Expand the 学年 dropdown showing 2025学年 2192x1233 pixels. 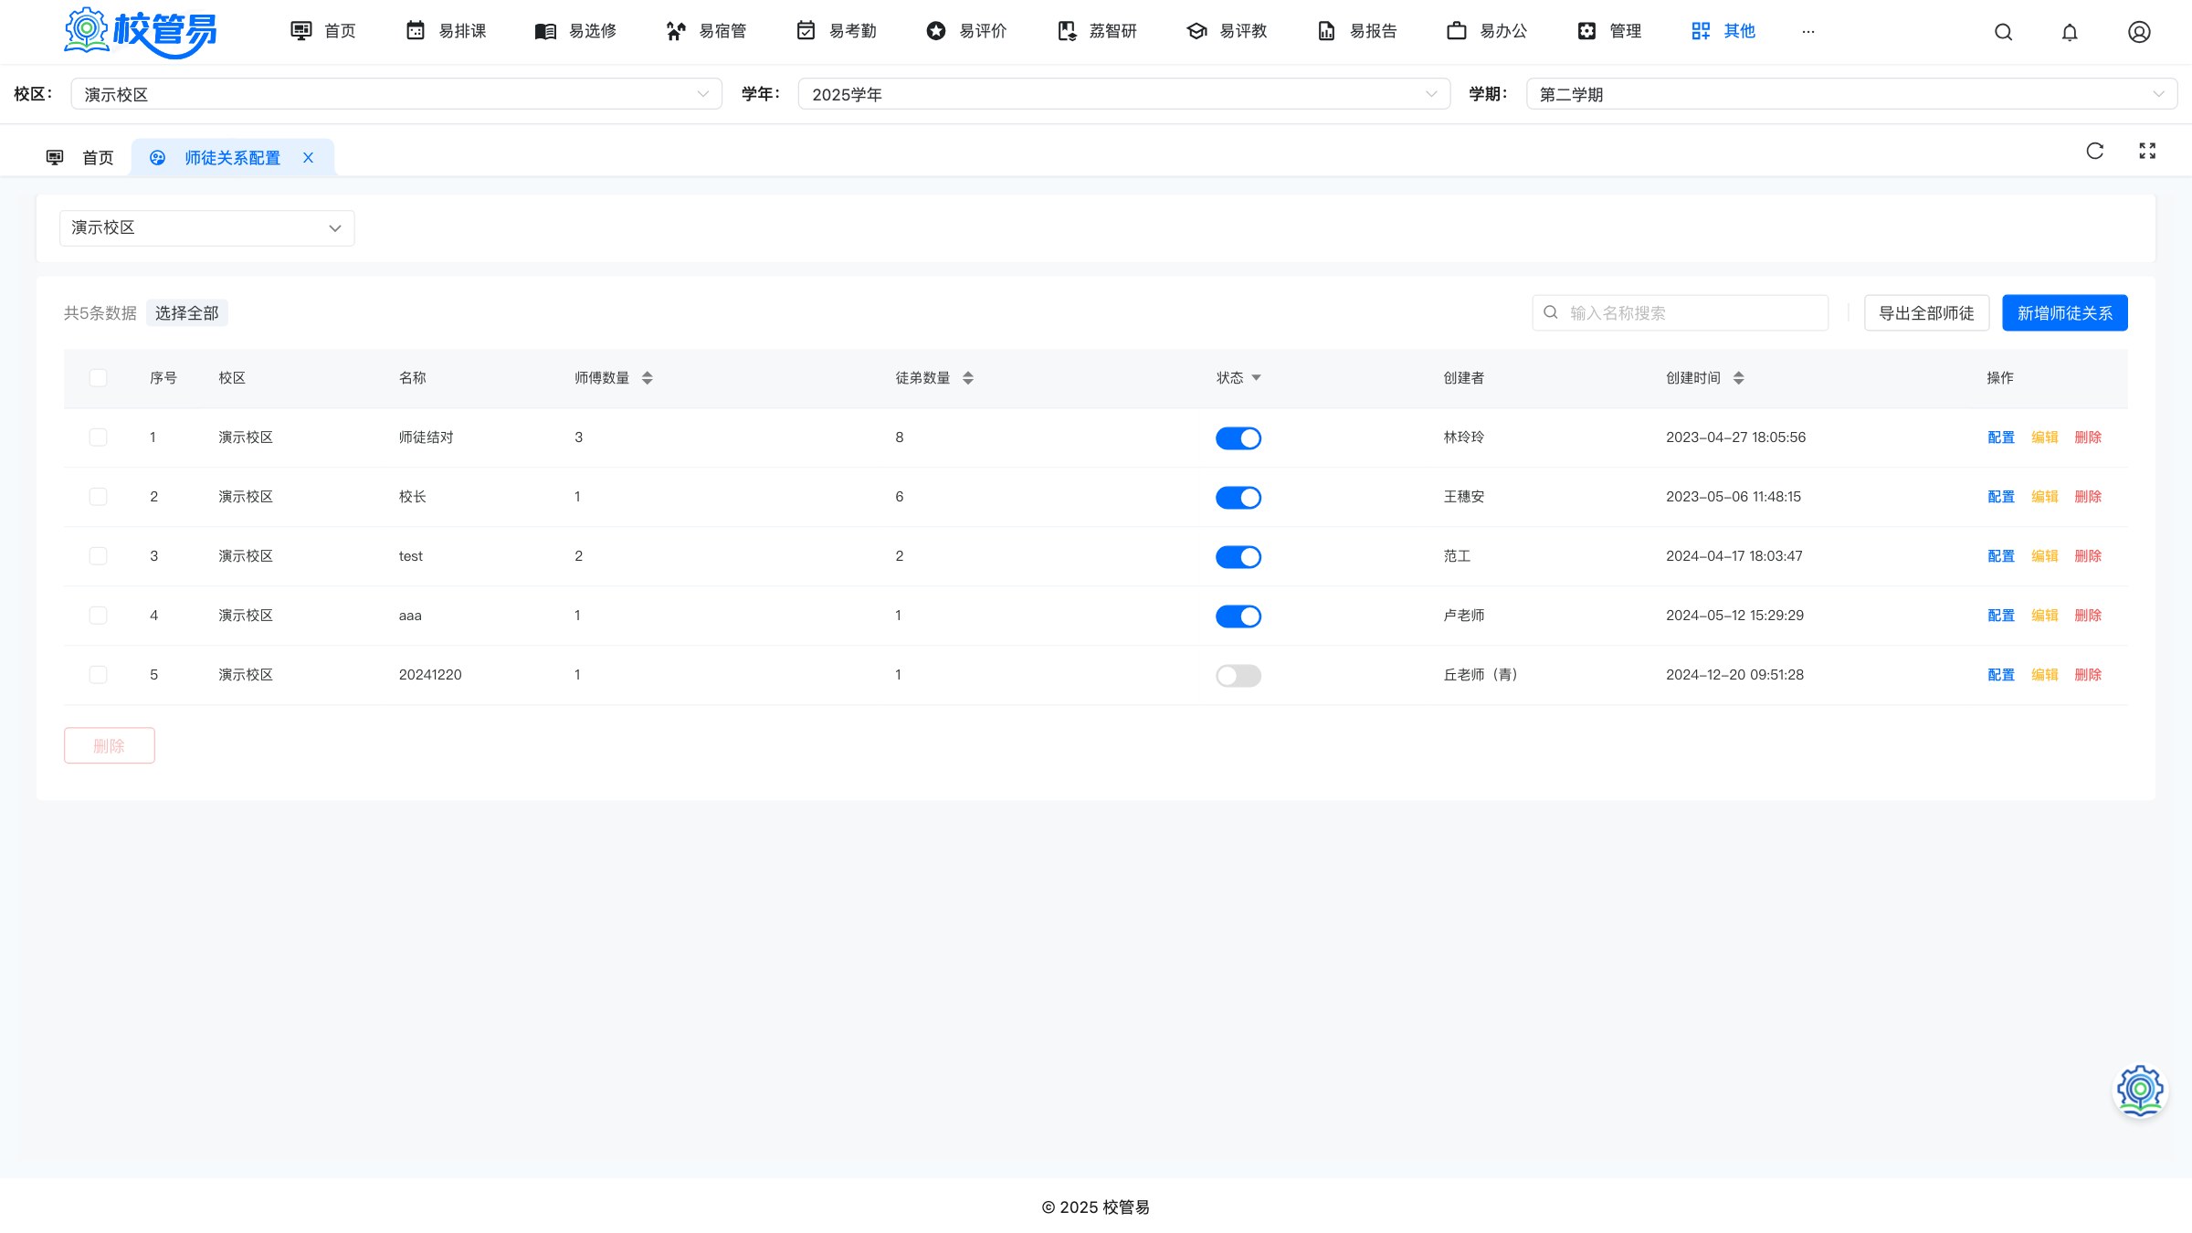click(1123, 94)
